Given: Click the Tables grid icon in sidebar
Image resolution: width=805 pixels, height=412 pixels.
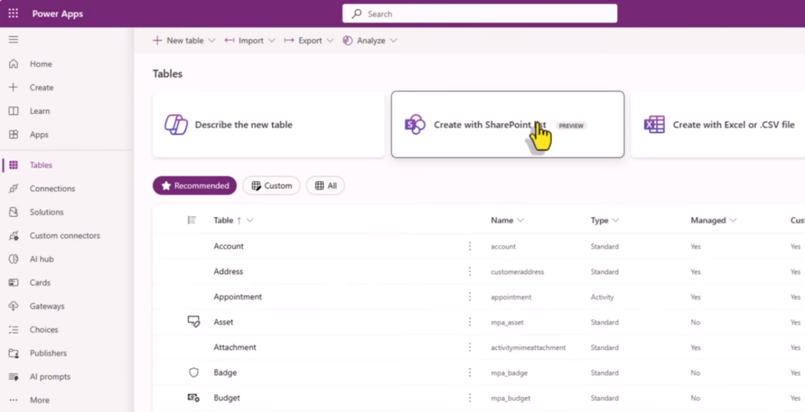Looking at the screenshot, I should pyautogui.click(x=13, y=165).
